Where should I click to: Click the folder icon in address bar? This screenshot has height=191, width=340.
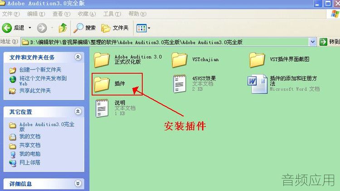(x=25, y=42)
